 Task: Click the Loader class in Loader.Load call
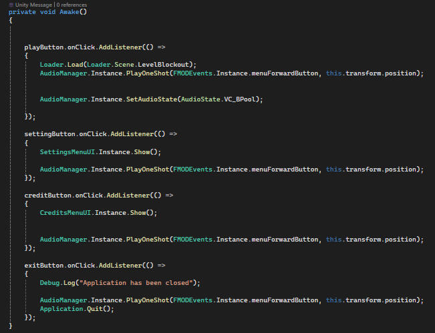click(51, 64)
